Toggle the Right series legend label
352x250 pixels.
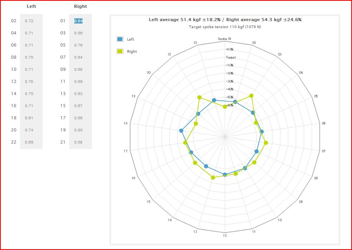(x=132, y=51)
